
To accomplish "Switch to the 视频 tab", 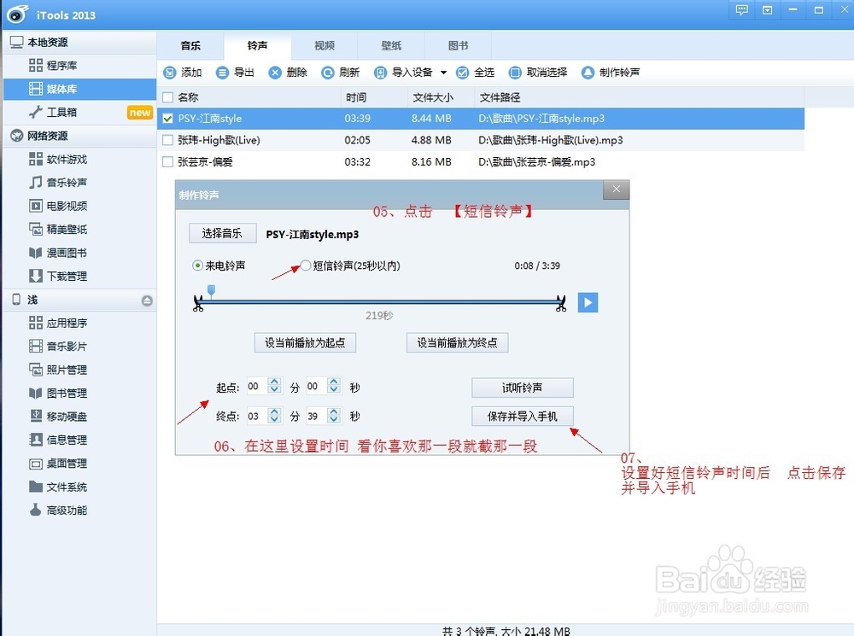I will point(324,45).
